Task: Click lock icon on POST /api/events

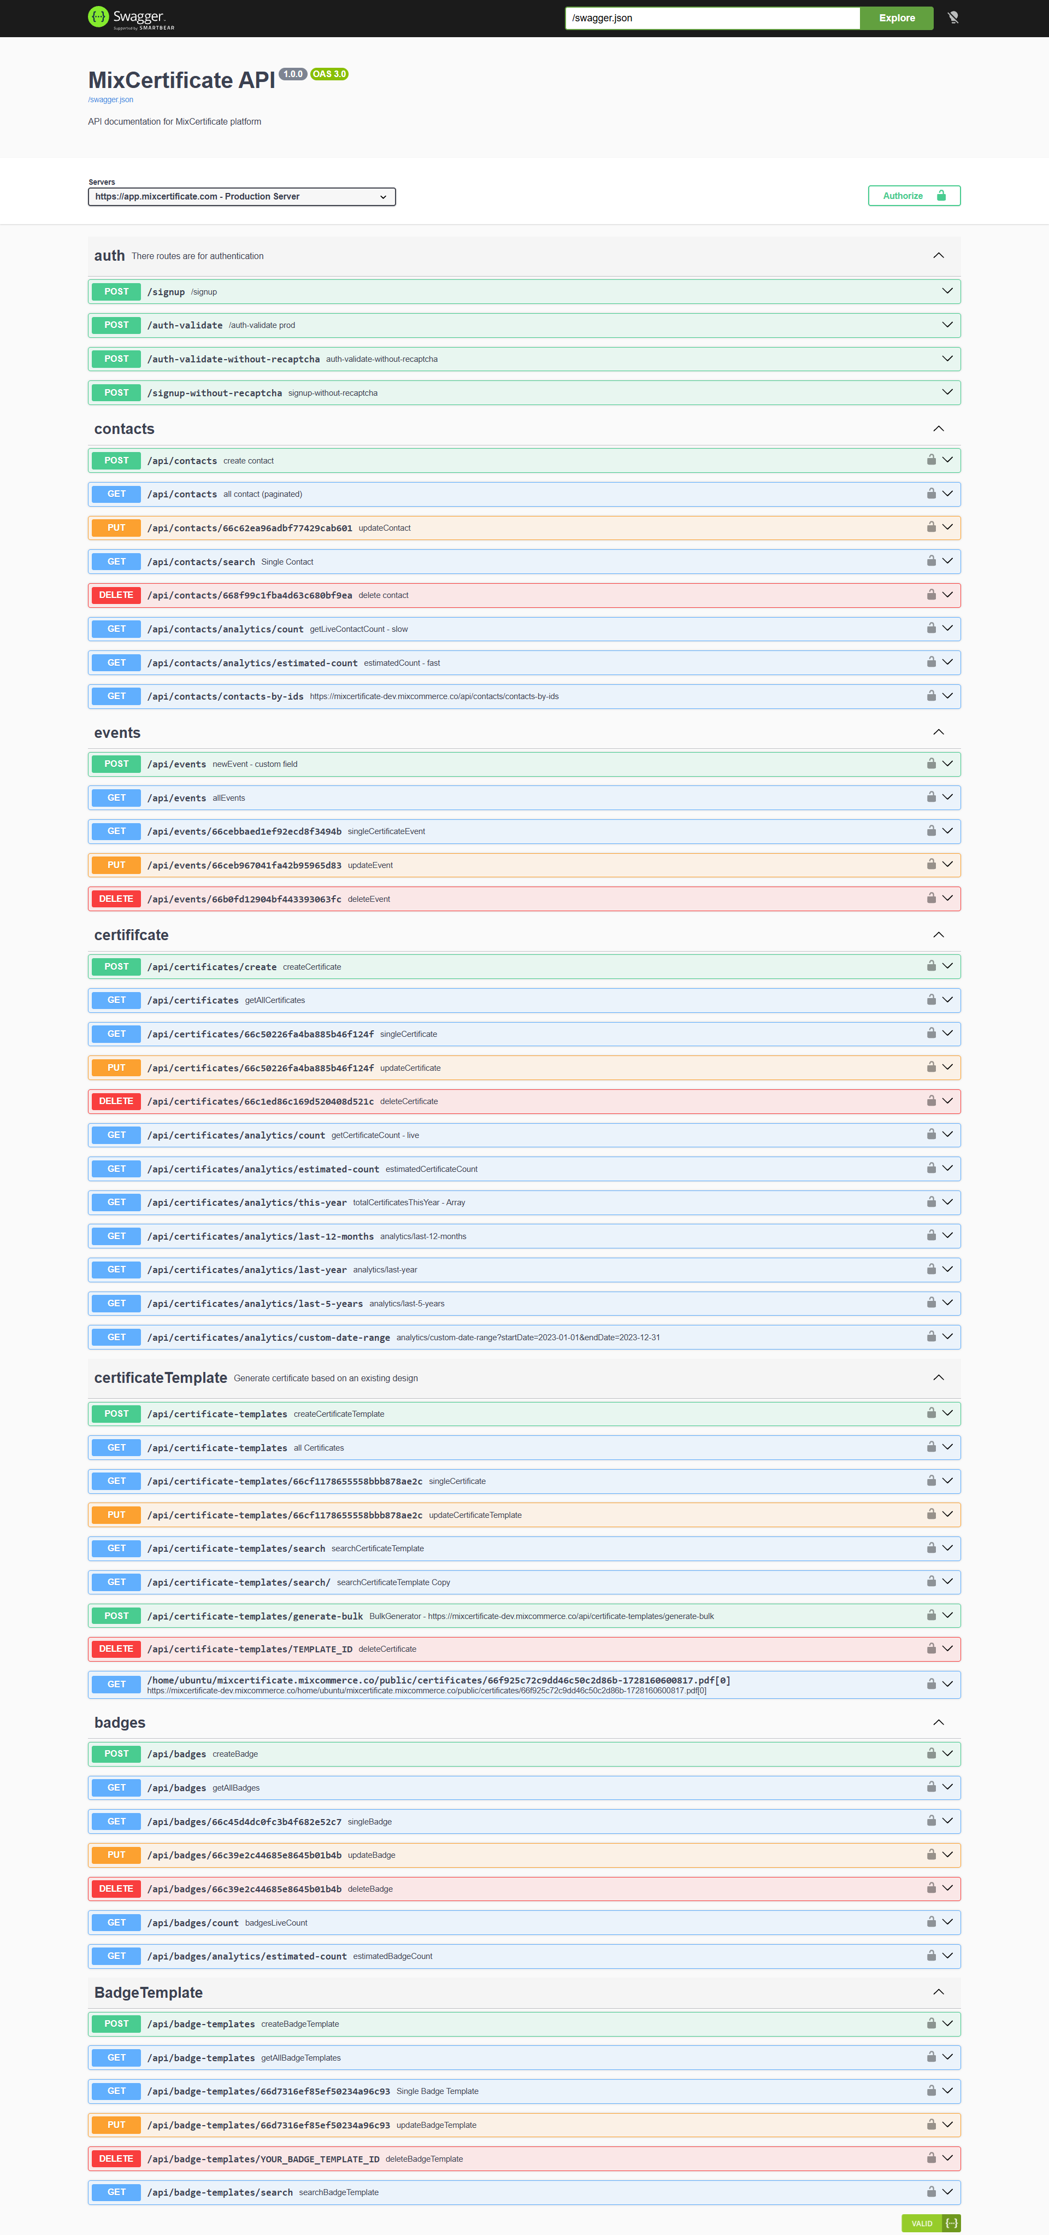Action: tap(931, 764)
